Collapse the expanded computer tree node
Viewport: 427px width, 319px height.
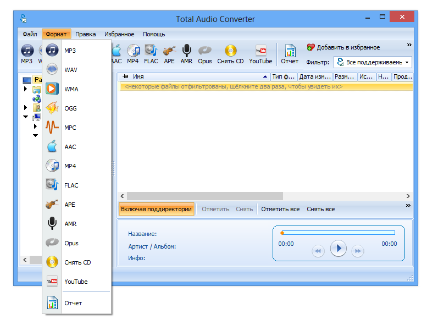[x=26, y=117]
